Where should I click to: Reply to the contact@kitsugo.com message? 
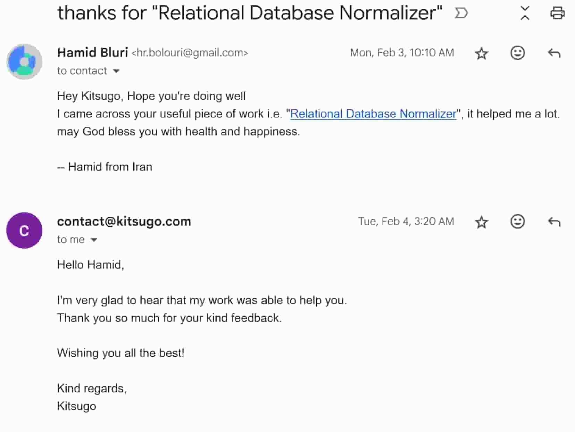(x=554, y=222)
